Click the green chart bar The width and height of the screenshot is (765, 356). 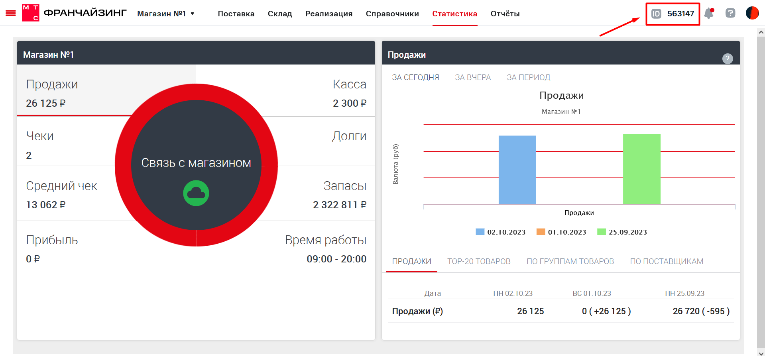tap(642, 169)
